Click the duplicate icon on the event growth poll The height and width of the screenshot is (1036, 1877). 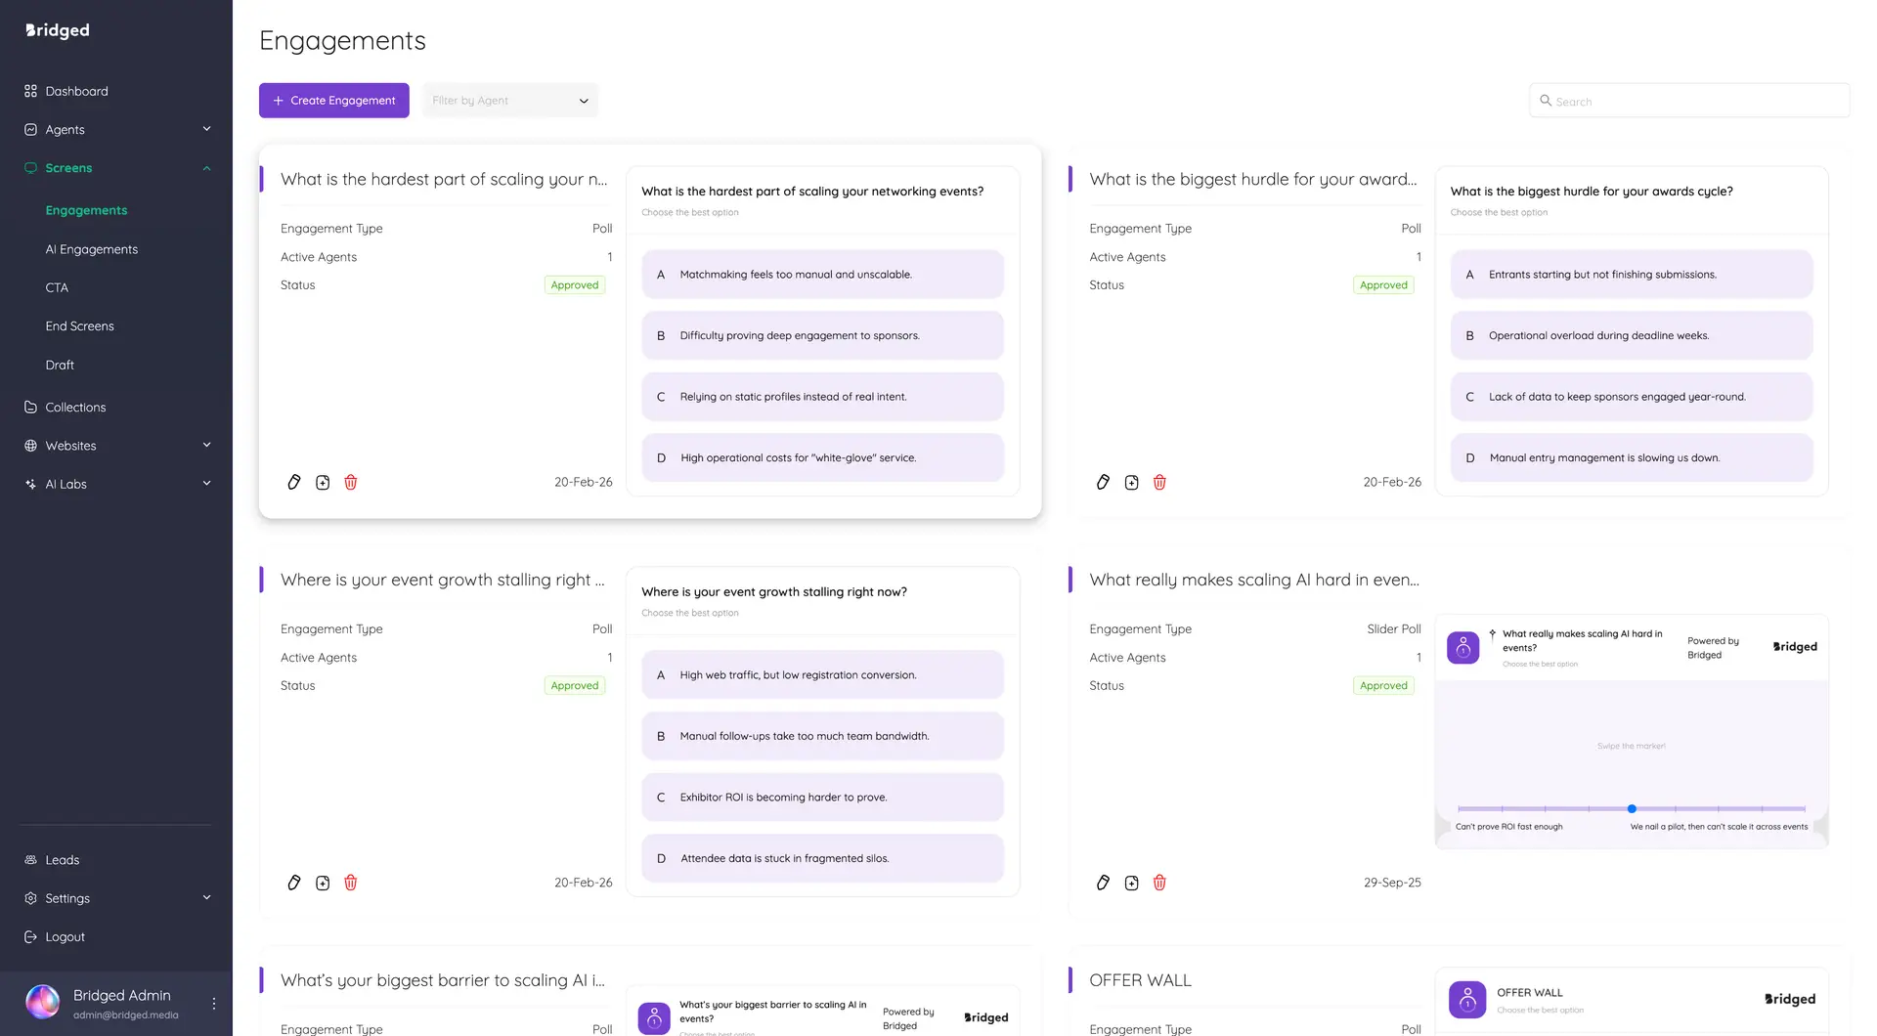click(323, 883)
